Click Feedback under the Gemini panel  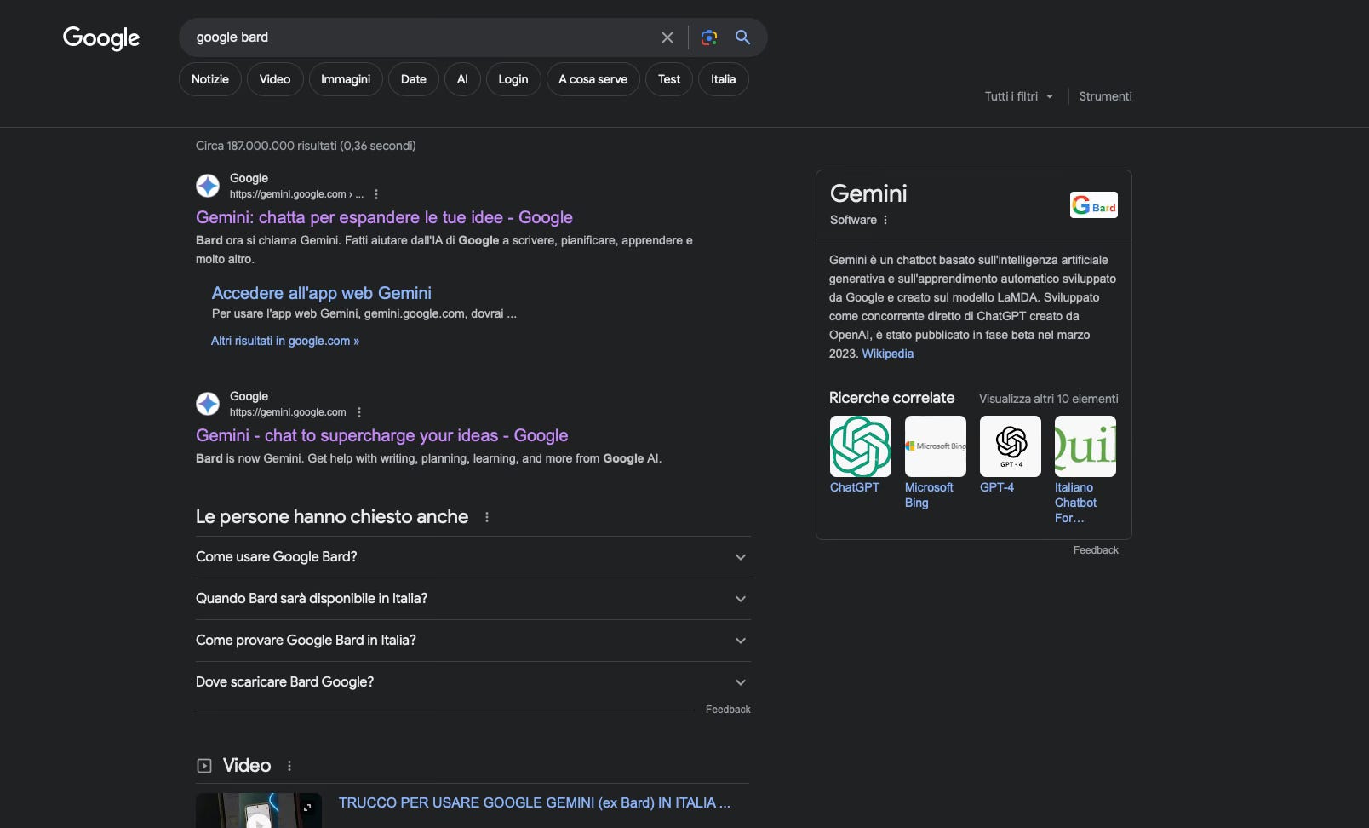(1096, 550)
